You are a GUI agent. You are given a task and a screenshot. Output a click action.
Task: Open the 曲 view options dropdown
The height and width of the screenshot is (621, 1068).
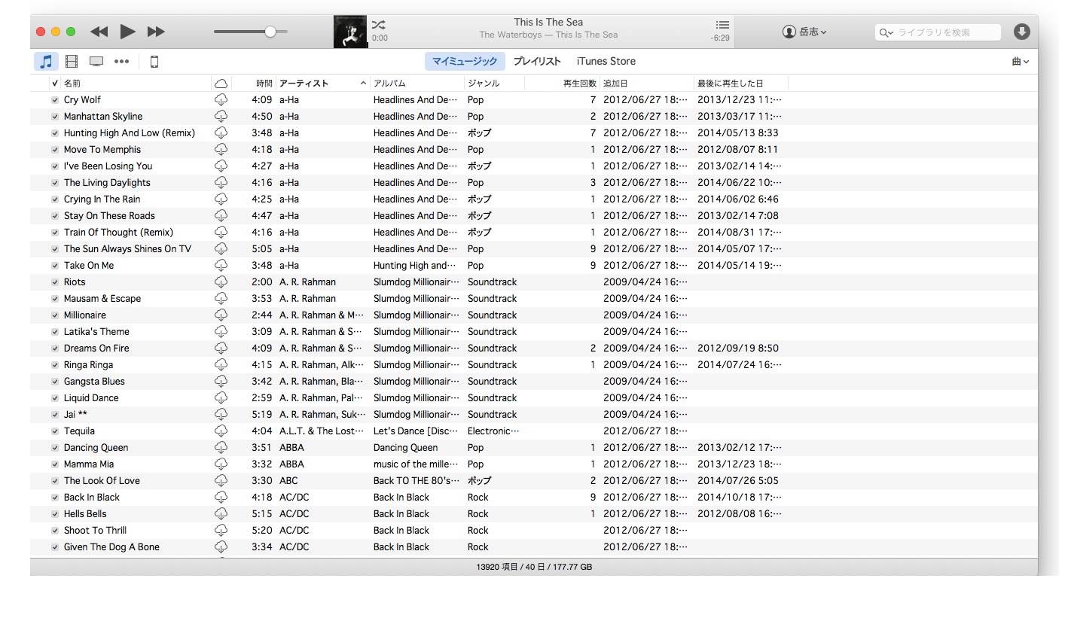[x=1020, y=62]
